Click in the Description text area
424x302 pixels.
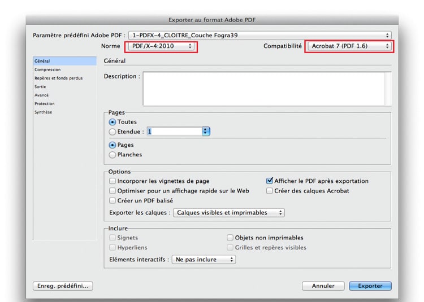point(264,89)
